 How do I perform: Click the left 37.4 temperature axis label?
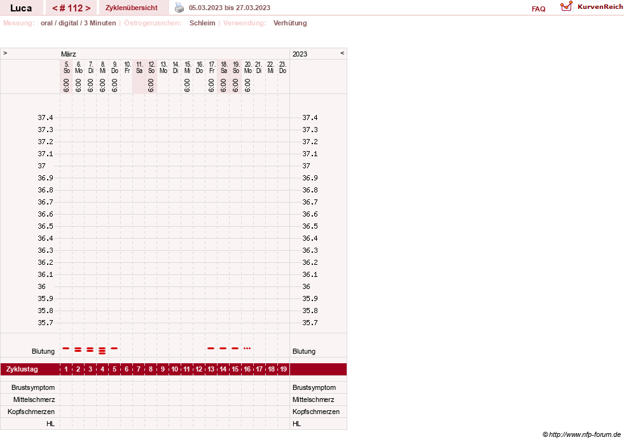(45, 117)
